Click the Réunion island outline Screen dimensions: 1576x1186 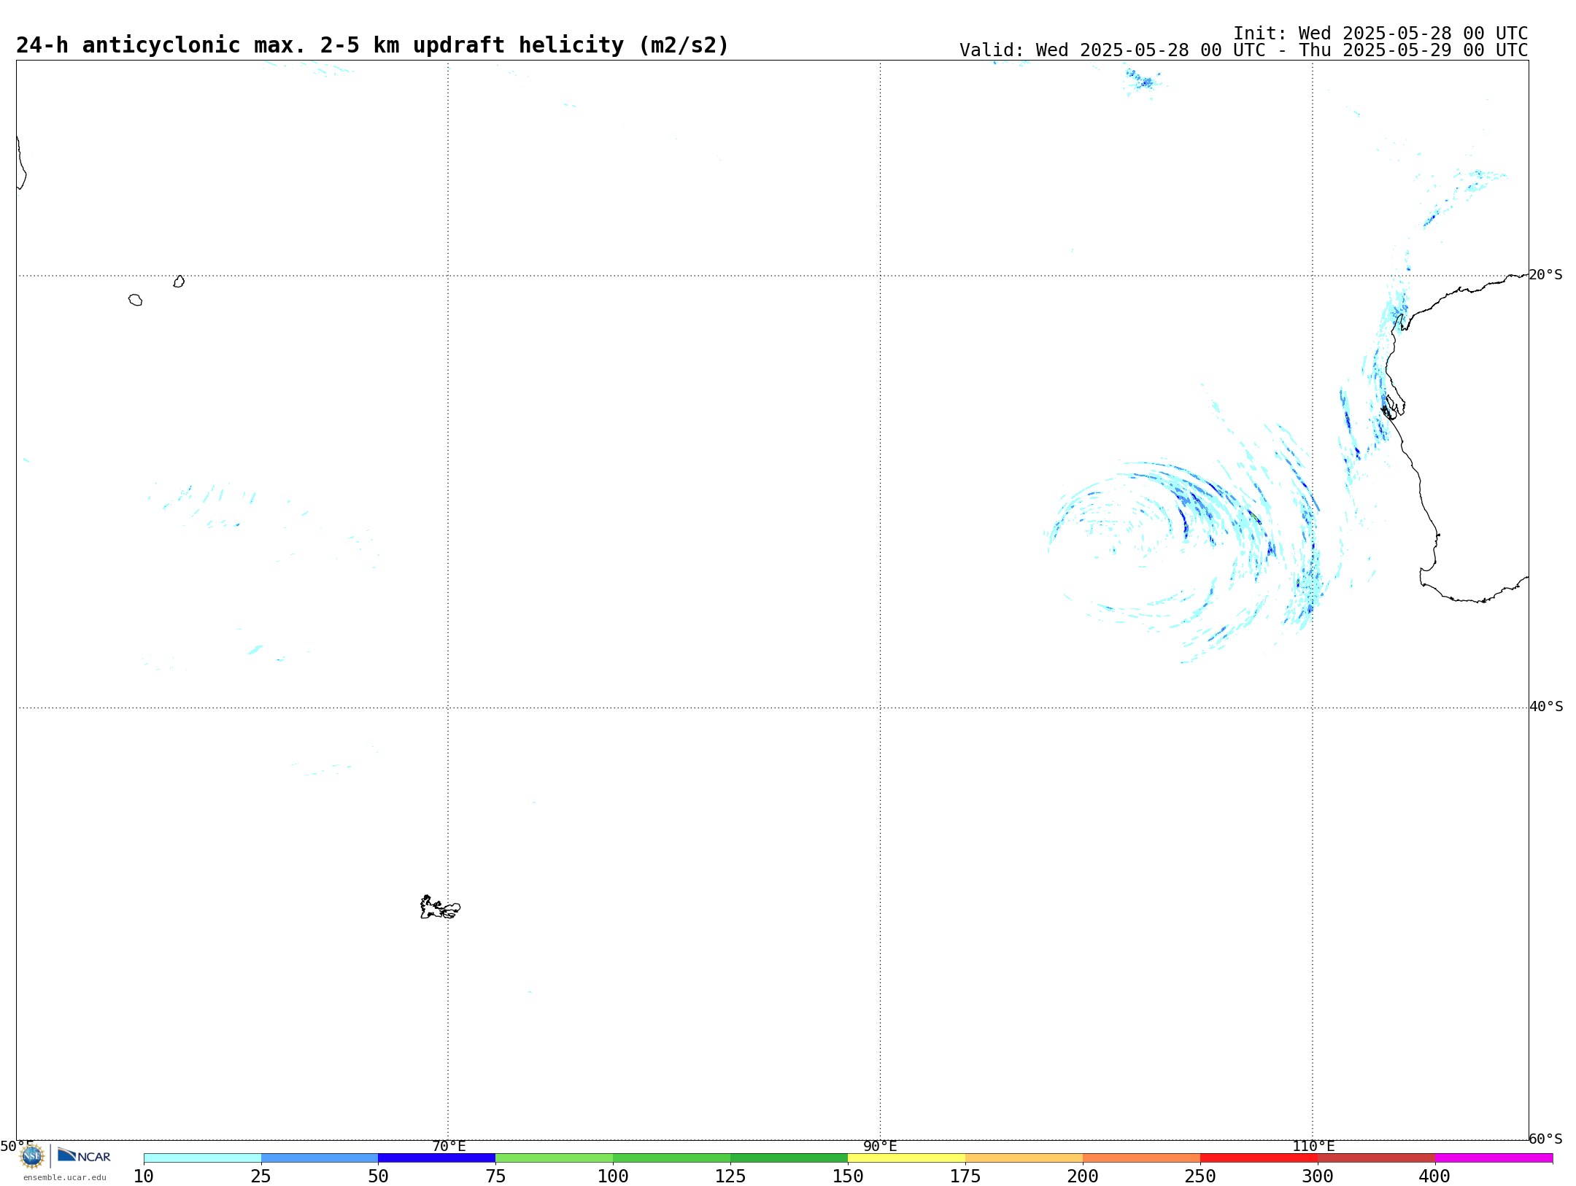(x=136, y=300)
